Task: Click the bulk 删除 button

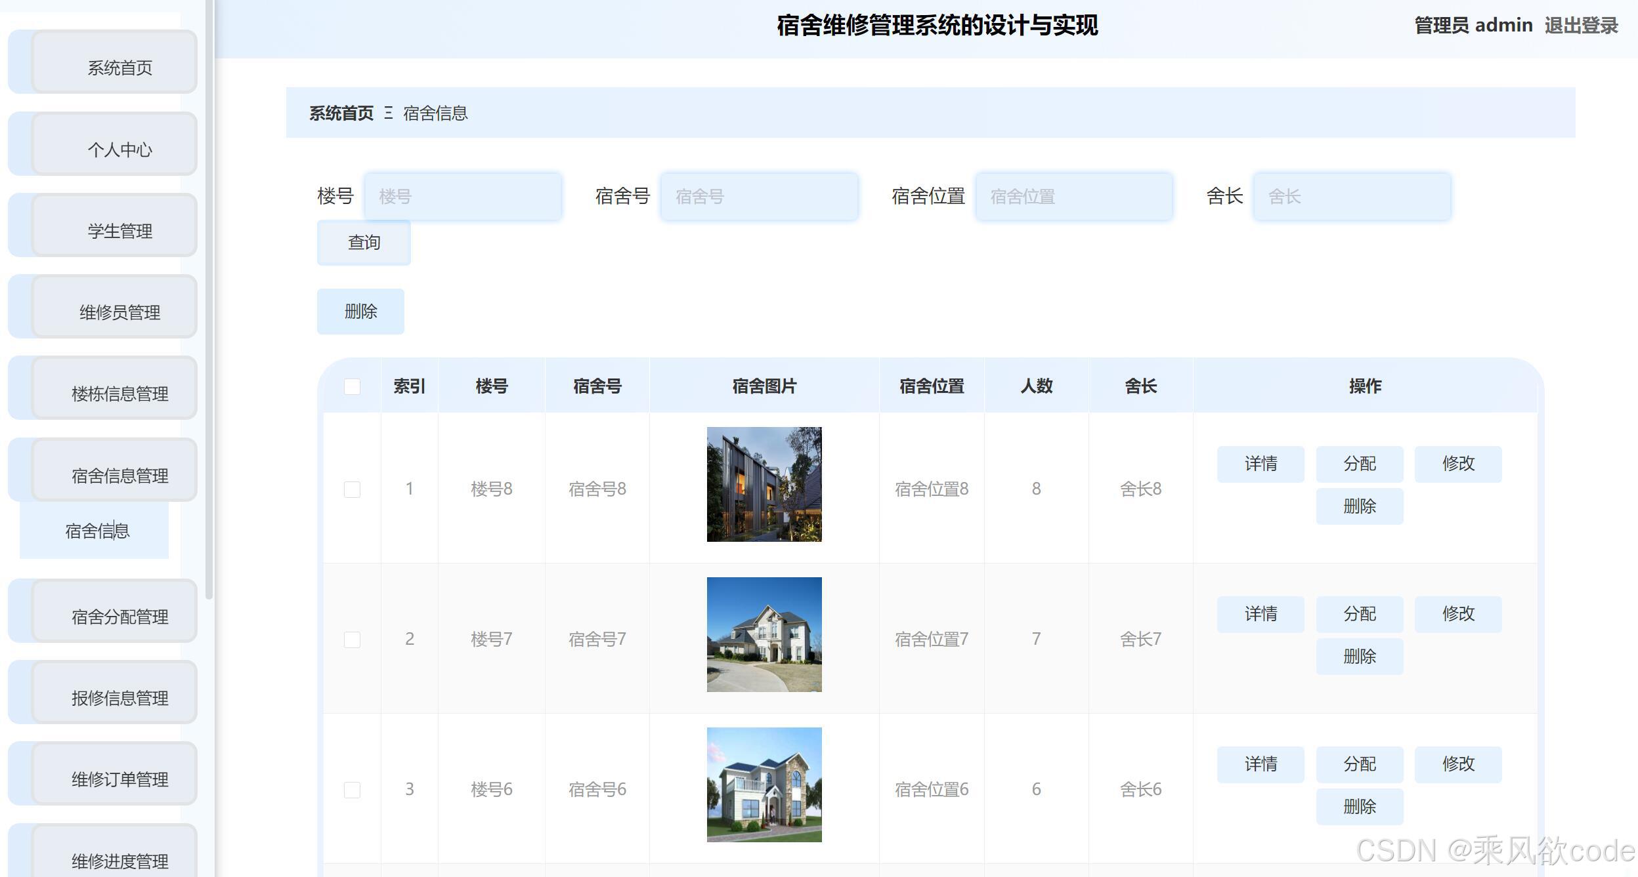Action: tap(360, 311)
